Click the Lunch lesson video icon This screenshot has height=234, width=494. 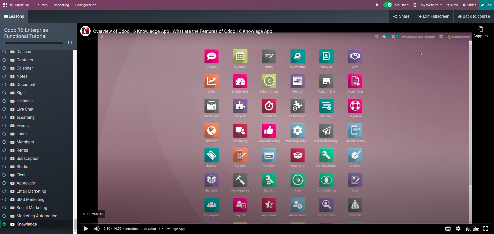coord(12,134)
